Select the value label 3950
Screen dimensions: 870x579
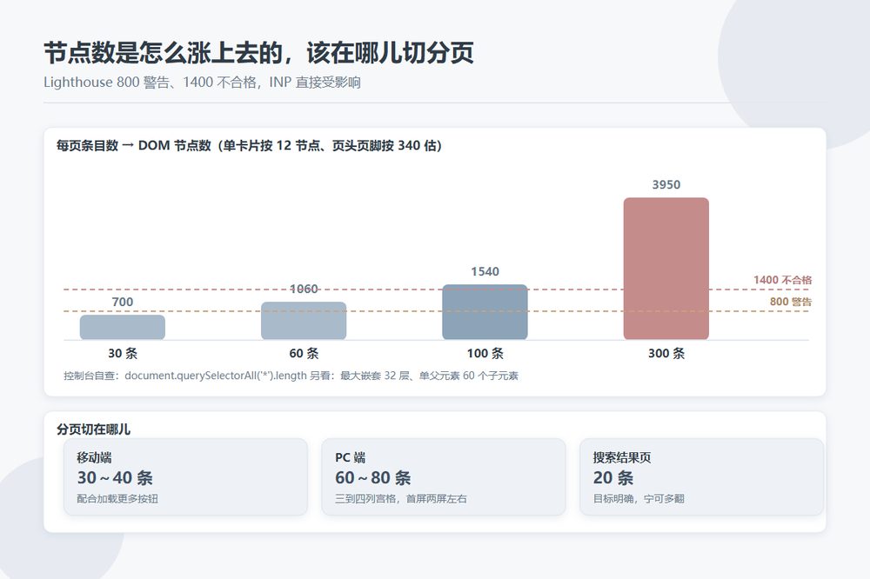tap(666, 184)
